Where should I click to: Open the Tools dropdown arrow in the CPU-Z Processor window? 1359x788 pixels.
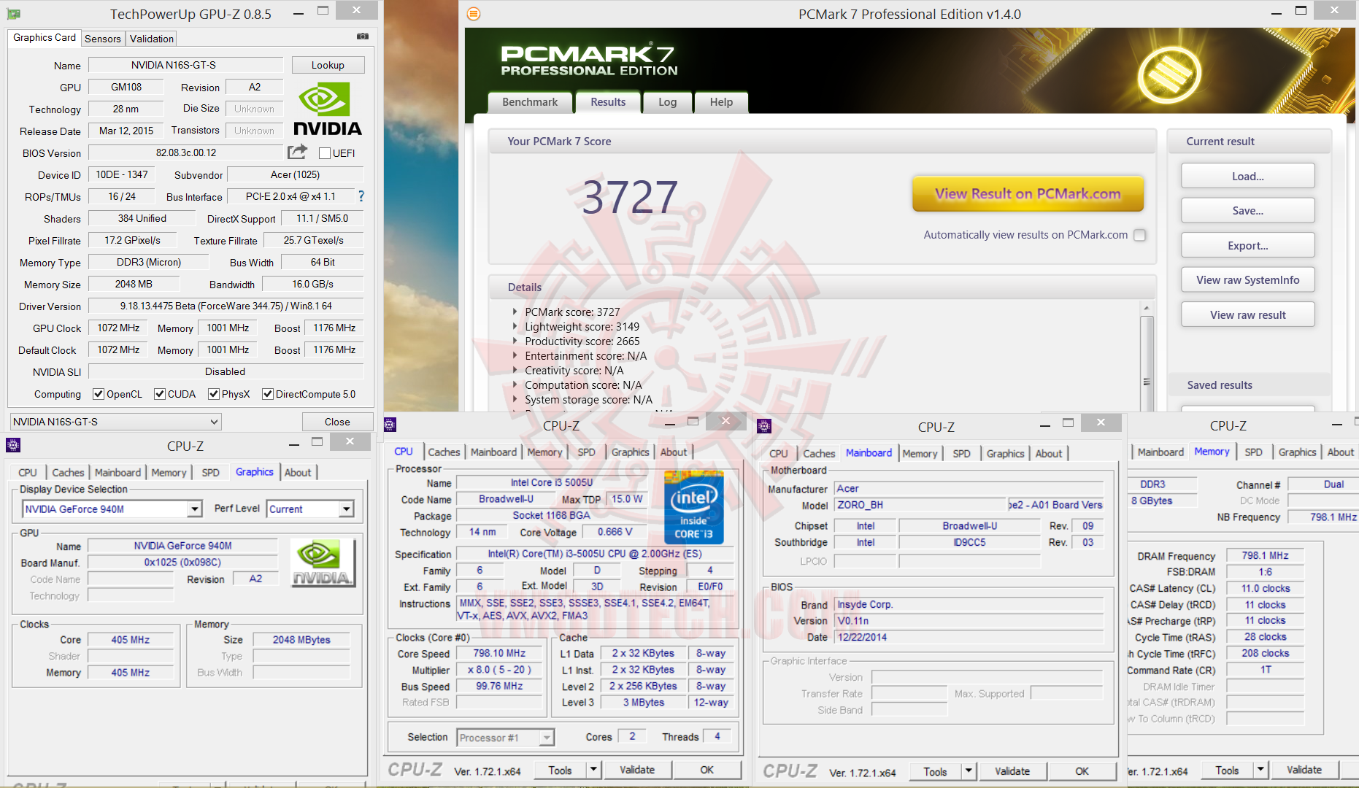pos(593,770)
